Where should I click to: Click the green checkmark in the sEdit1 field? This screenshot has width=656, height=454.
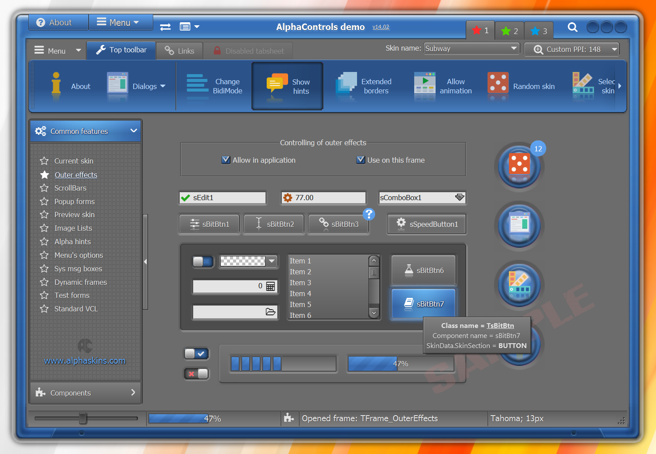pyautogui.click(x=185, y=198)
